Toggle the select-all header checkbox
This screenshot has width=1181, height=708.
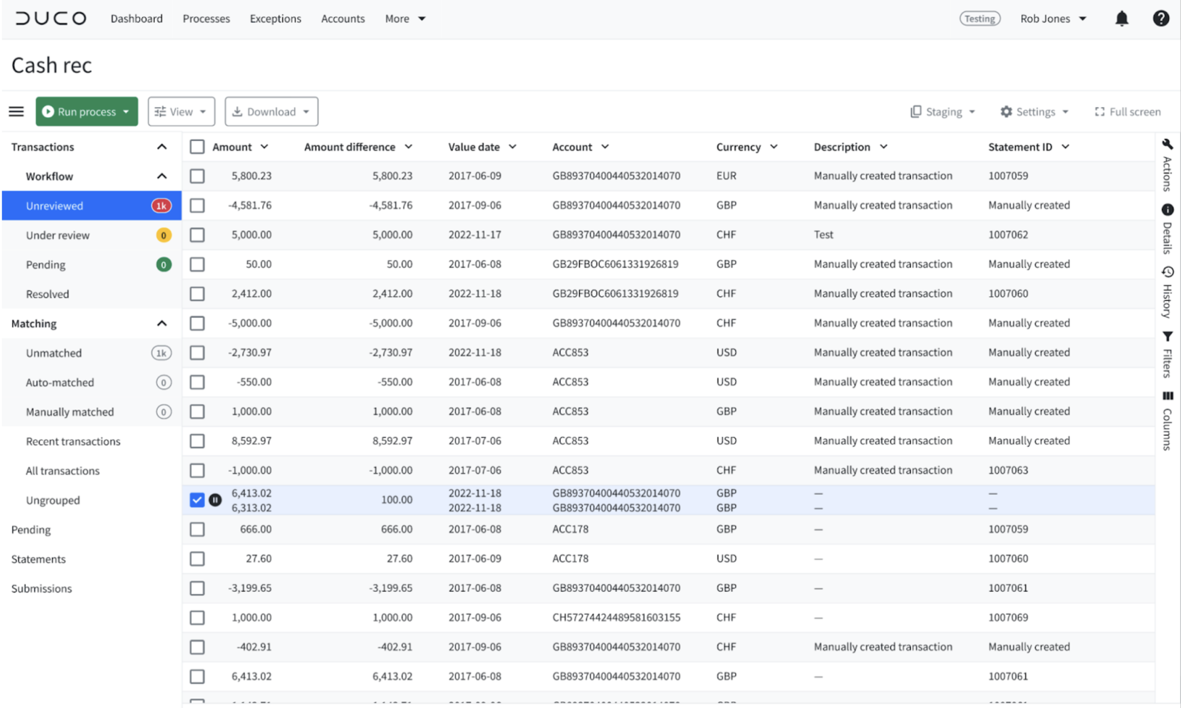(x=197, y=147)
